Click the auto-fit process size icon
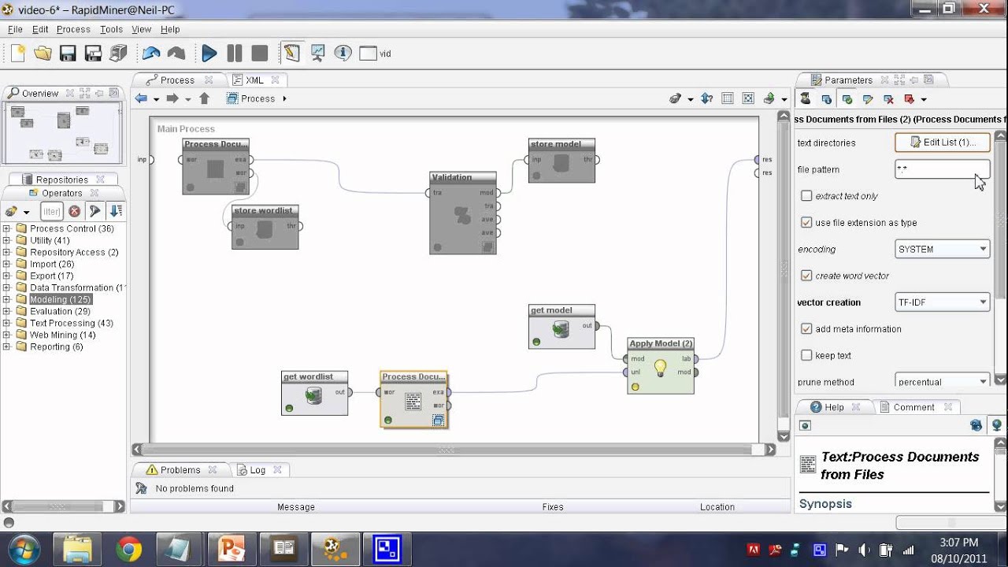This screenshot has height=567, width=1008. click(x=748, y=98)
